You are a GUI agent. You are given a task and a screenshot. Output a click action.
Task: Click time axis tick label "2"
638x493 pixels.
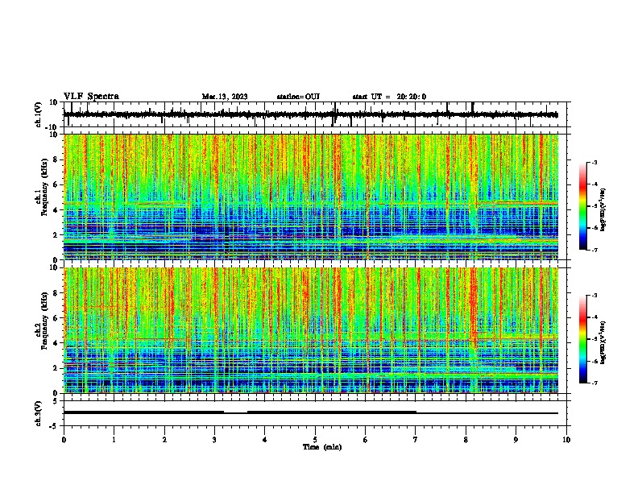click(164, 440)
